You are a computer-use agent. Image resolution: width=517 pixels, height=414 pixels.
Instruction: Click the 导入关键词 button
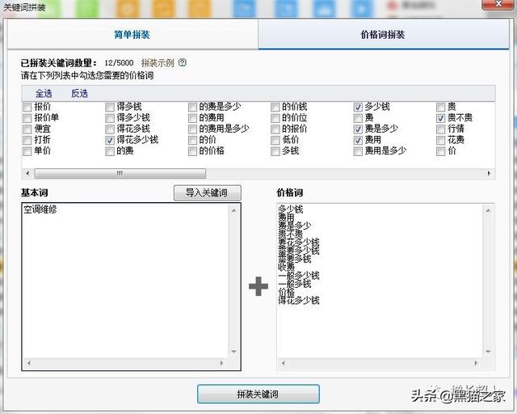click(x=208, y=192)
